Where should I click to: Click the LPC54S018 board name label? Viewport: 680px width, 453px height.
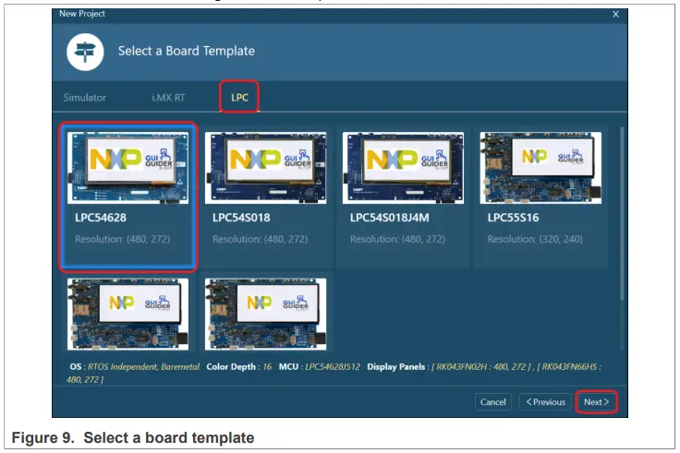pos(241,218)
